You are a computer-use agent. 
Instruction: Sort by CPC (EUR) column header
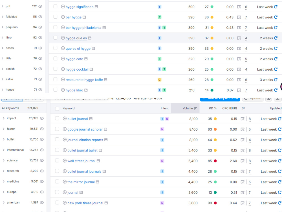click(x=230, y=108)
